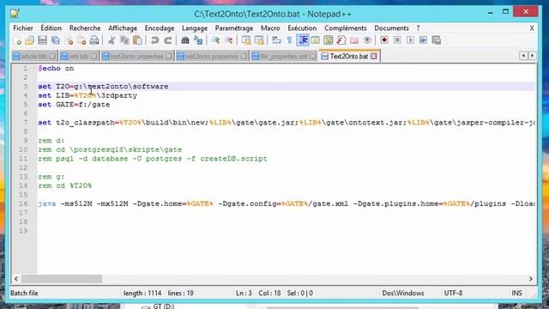The image size is (549, 309).
Task: Open a file using folder icon
Action: (x=29, y=40)
